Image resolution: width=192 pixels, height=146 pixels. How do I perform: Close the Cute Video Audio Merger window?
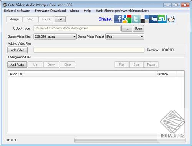tap(185, 5)
